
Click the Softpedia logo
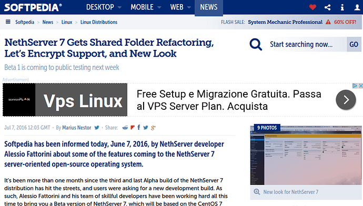(33, 7)
